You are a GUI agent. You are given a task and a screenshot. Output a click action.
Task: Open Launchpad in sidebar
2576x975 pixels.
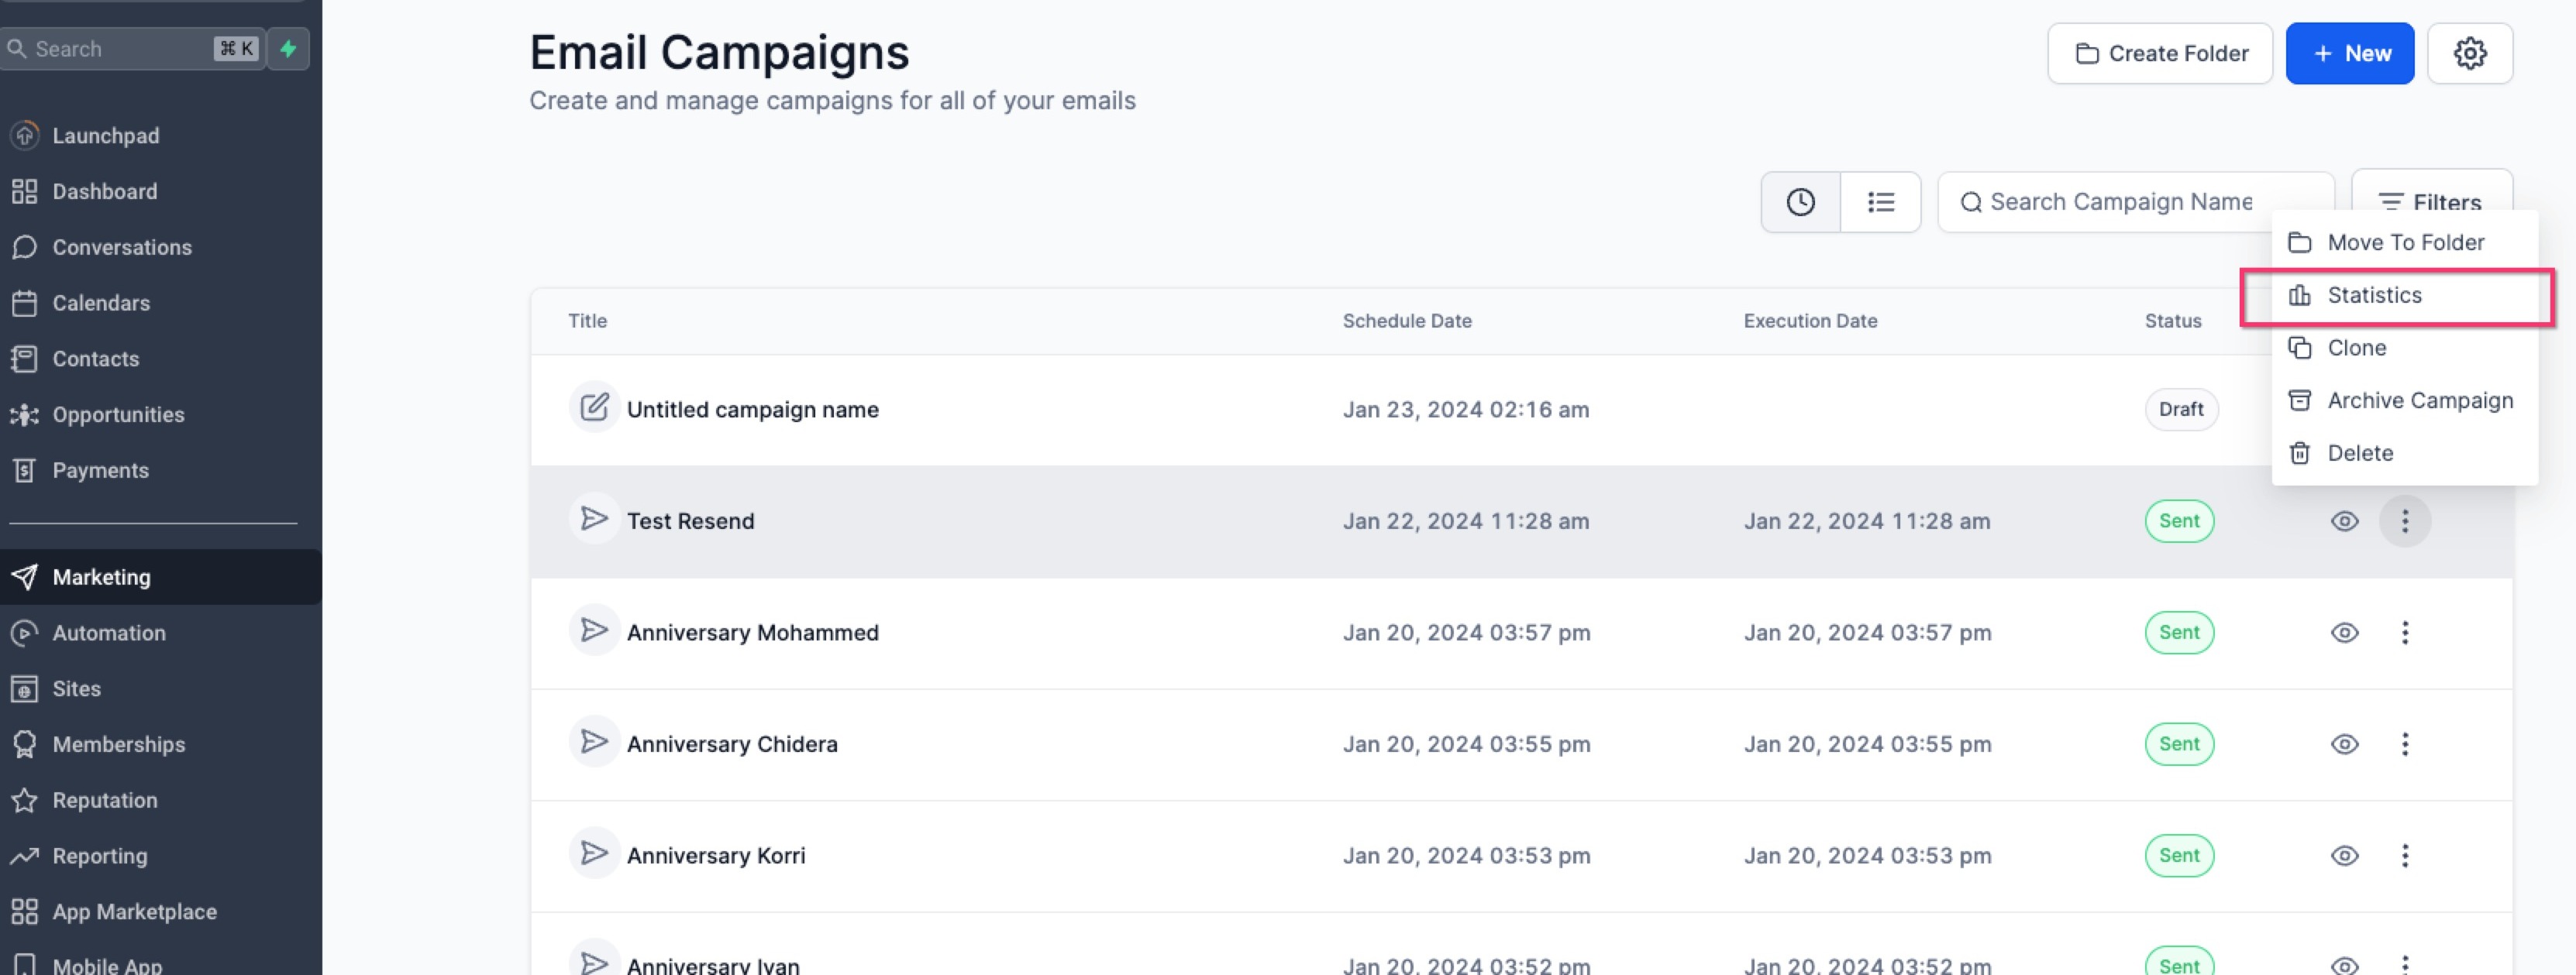coord(105,135)
